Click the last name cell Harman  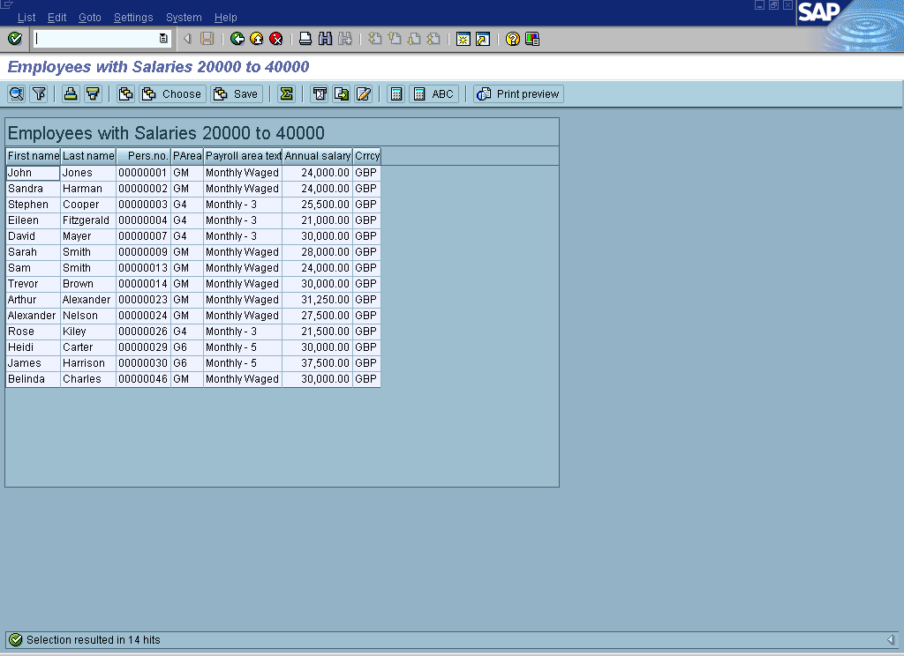tap(88, 189)
